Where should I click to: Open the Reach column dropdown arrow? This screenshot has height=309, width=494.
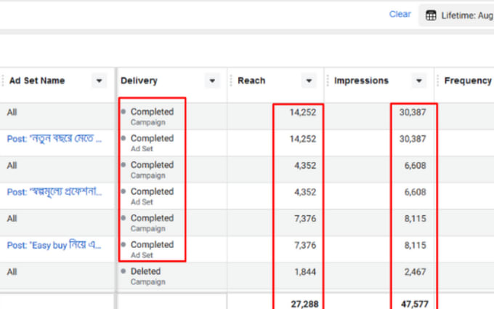point(309,81)
